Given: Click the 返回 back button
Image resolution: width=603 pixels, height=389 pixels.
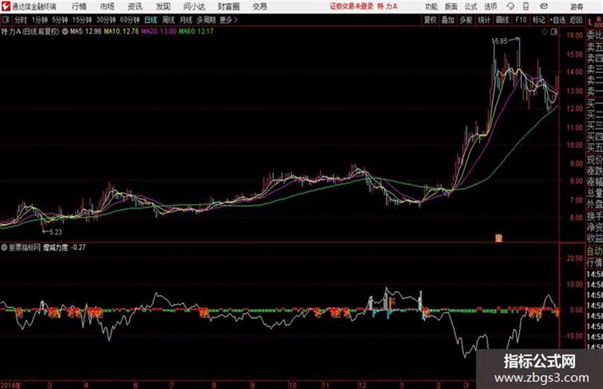Looking at the screenshot, I should click(576, 20).
